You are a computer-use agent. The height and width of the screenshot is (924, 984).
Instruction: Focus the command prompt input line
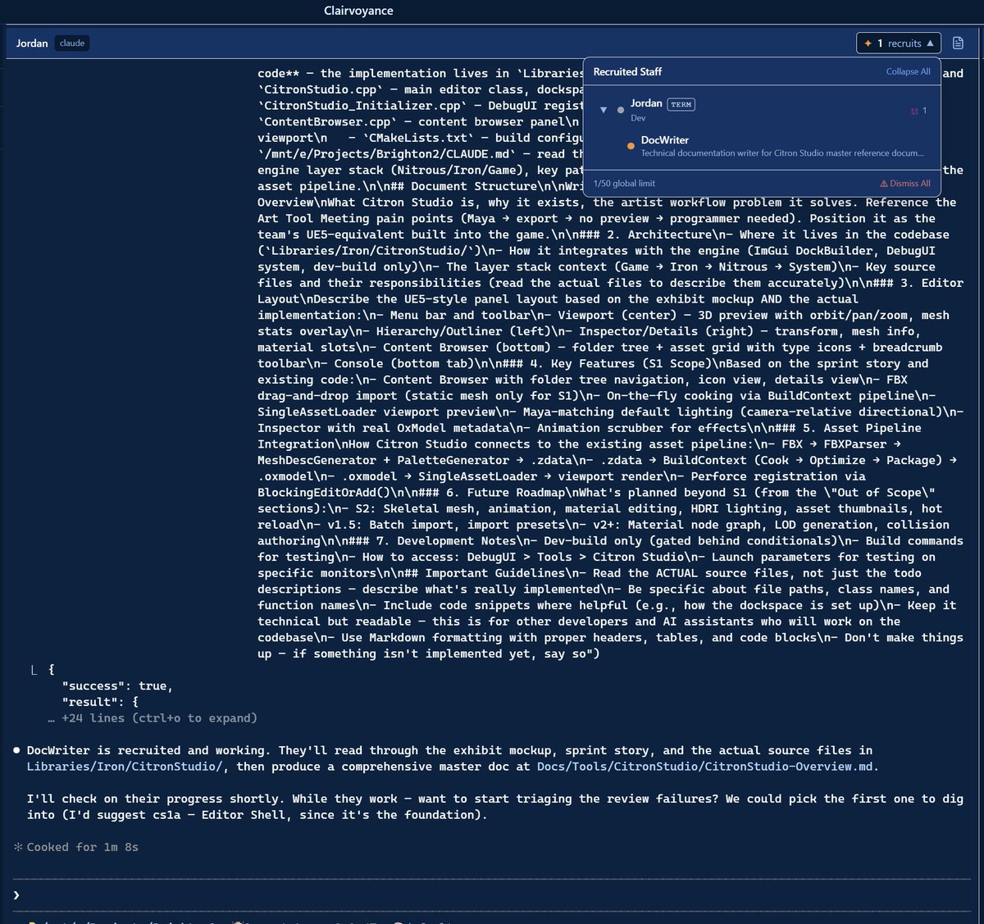492,894
